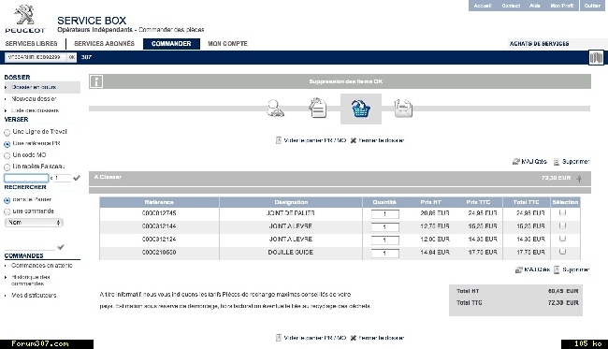Expand Historique des commandes entry
This screenshot has width=608, height=349.
31,280
